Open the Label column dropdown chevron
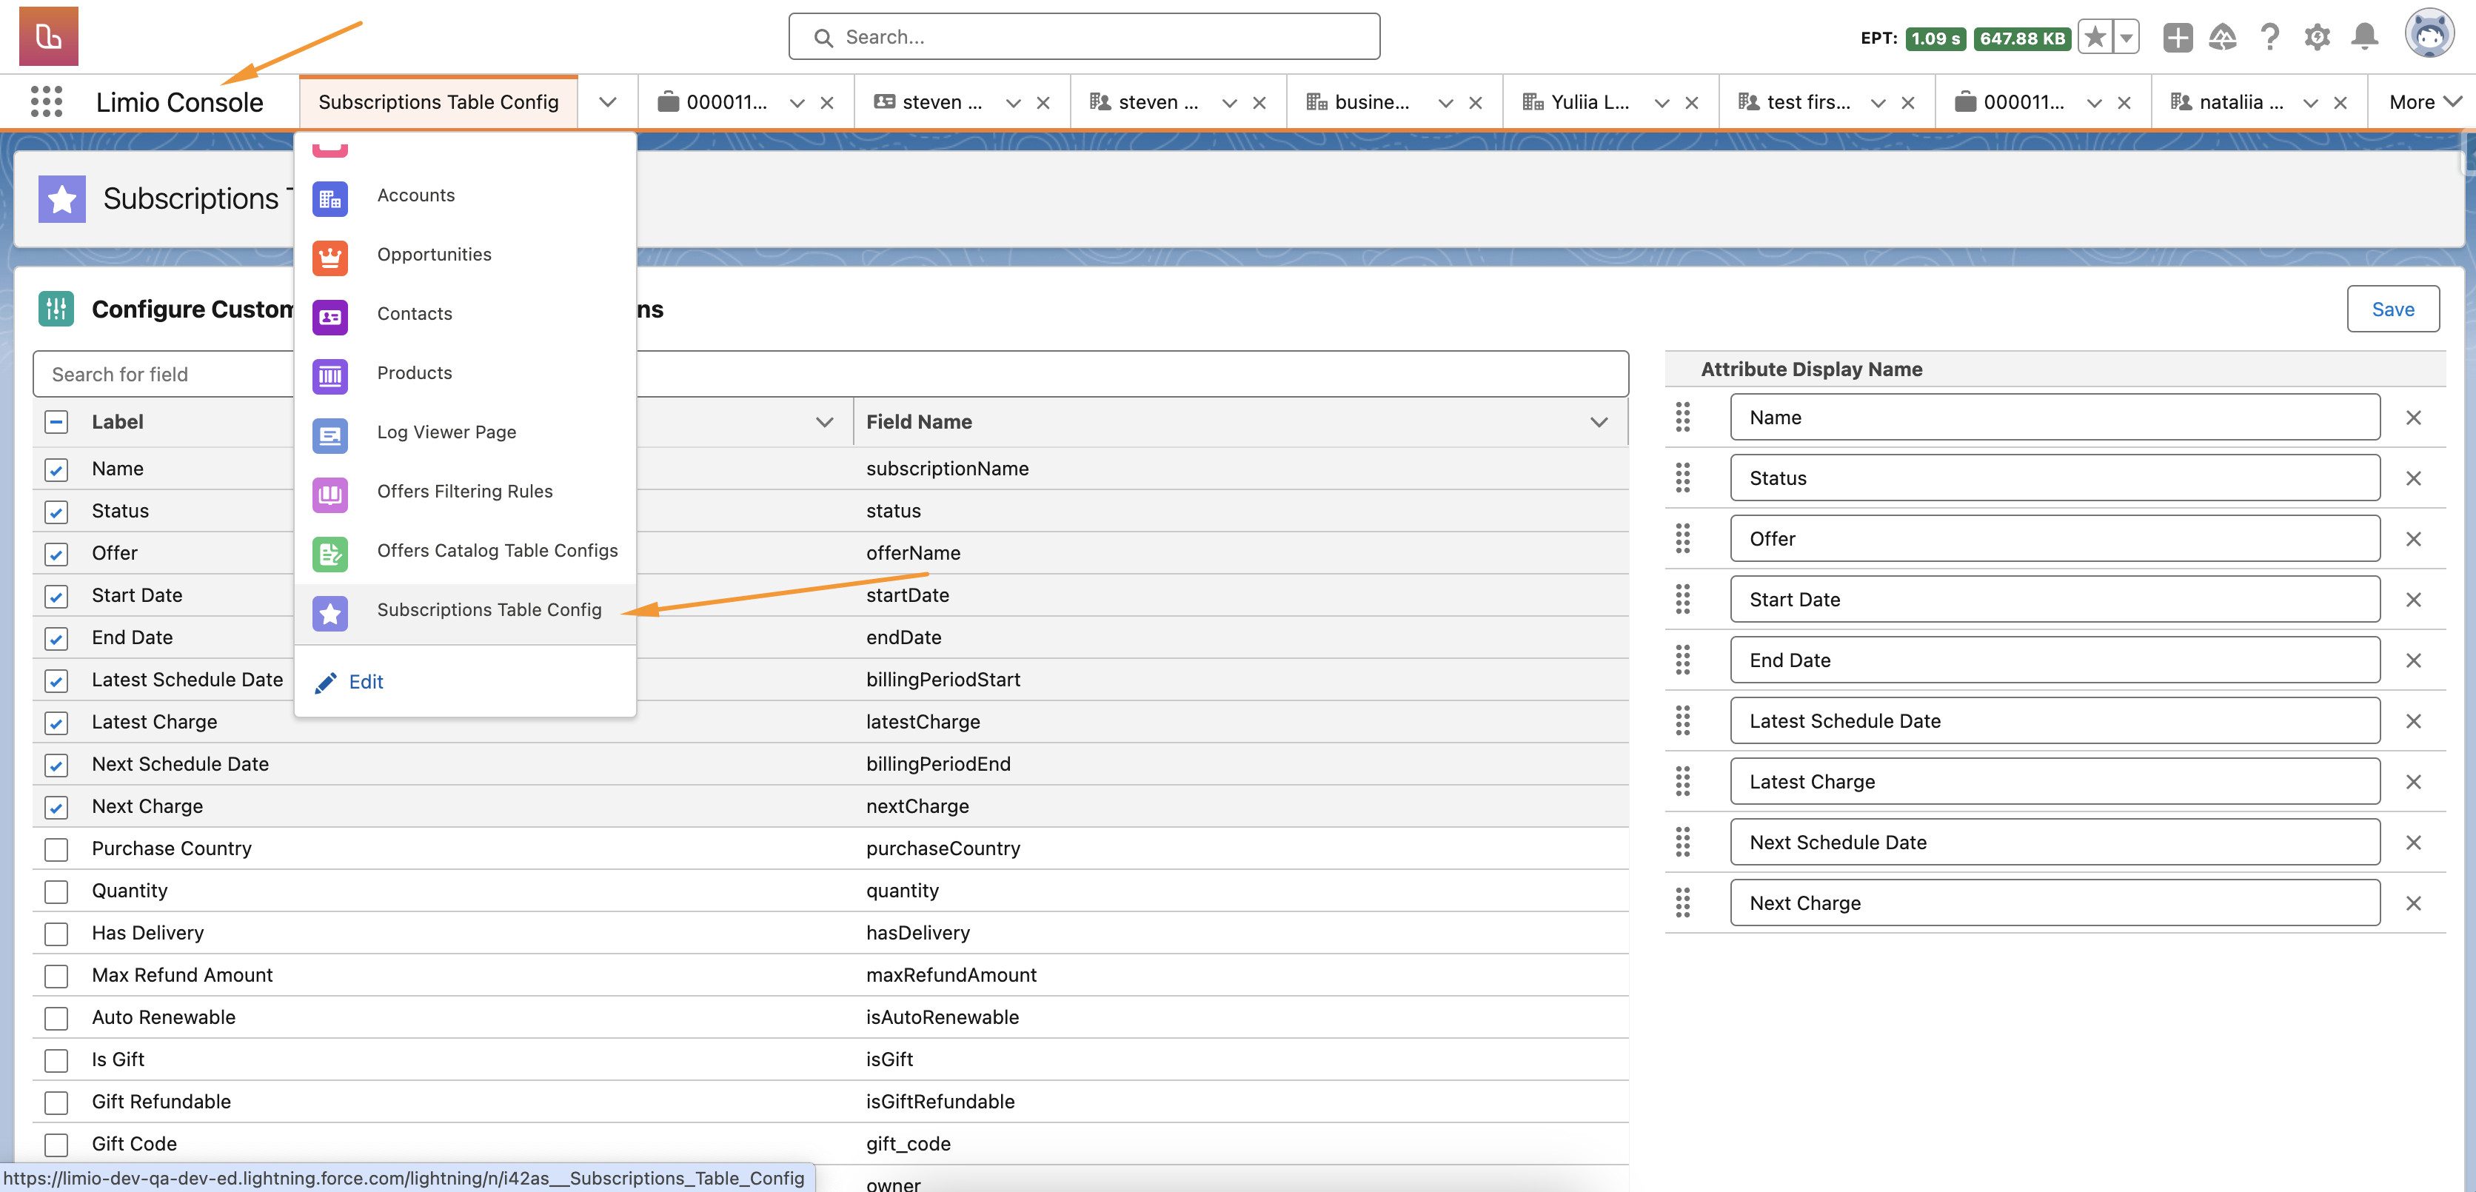Viewport: 2476px width, 1192px height. 824,421
